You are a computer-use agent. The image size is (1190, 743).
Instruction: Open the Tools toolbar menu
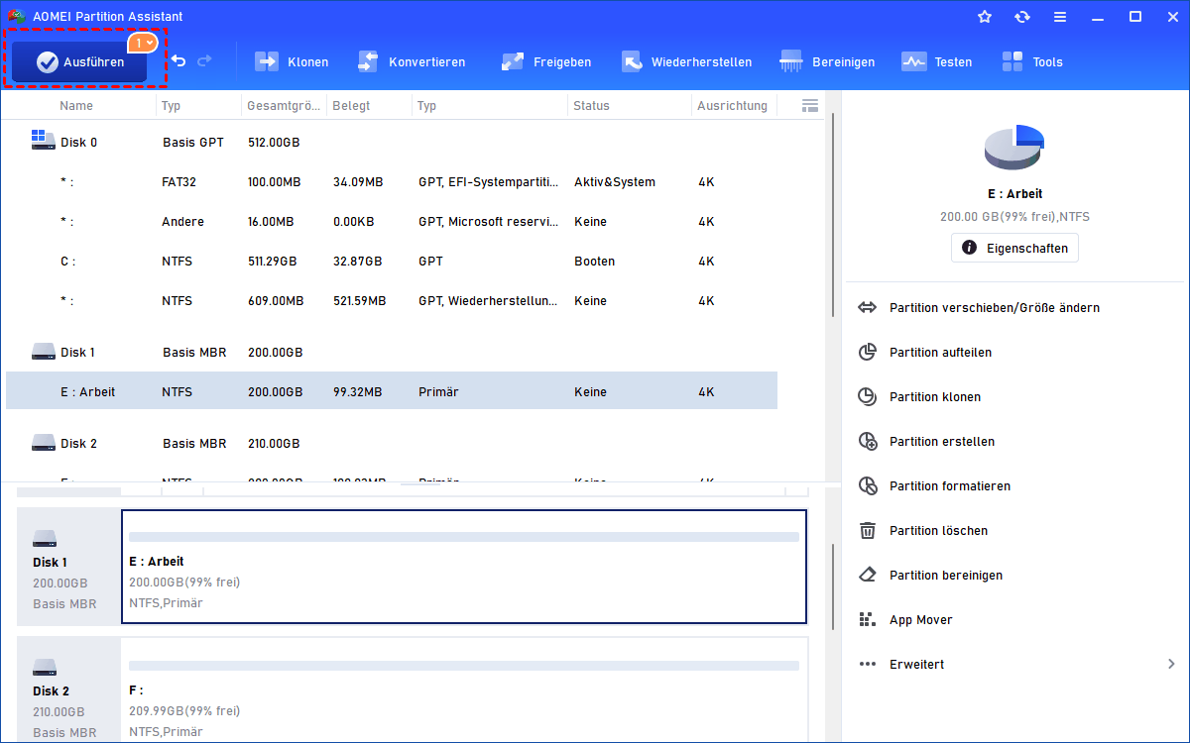pos(1031,61)
